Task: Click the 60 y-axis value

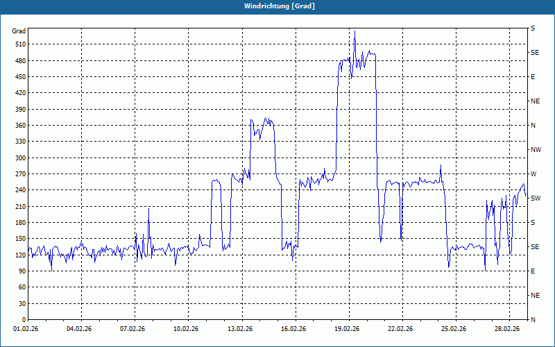Action: [x=22, y=287]
